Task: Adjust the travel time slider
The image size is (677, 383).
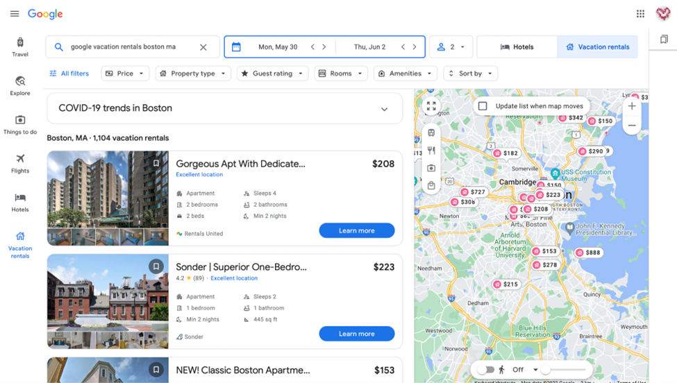Action: click(x=565, y=370)
